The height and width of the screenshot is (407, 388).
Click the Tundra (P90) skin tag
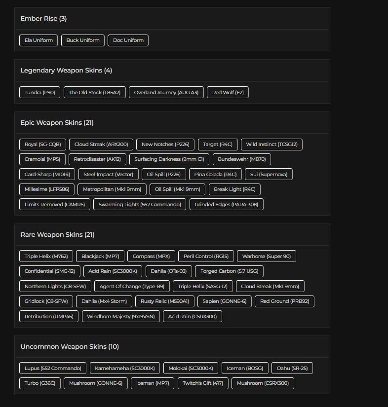pos(40,92)
